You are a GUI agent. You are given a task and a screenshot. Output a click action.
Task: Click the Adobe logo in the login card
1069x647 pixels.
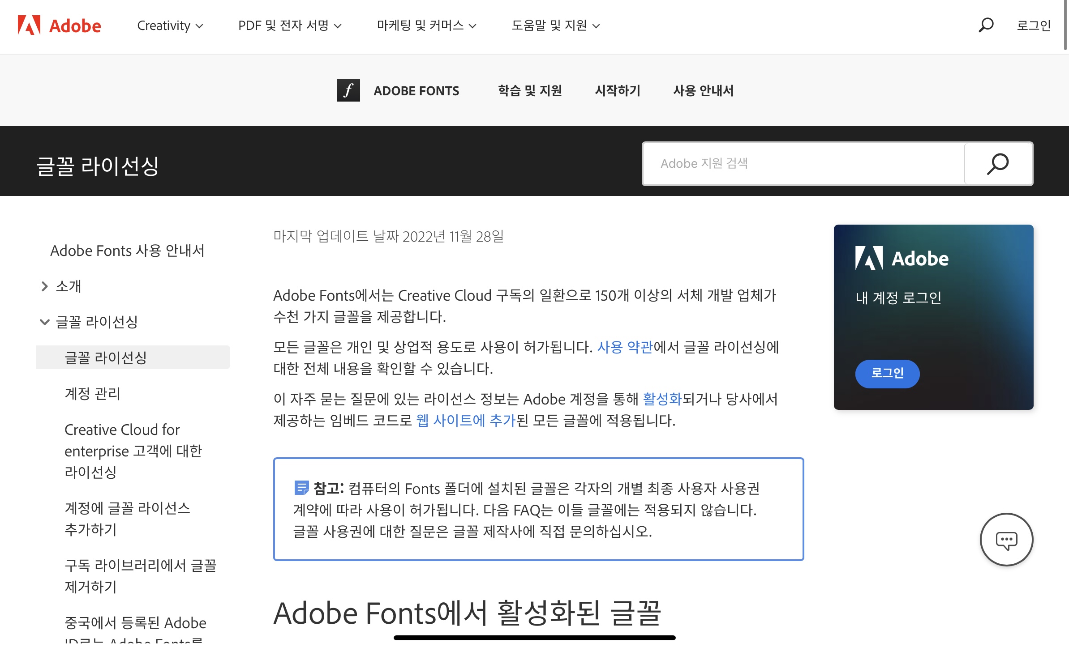click(902, 258)
